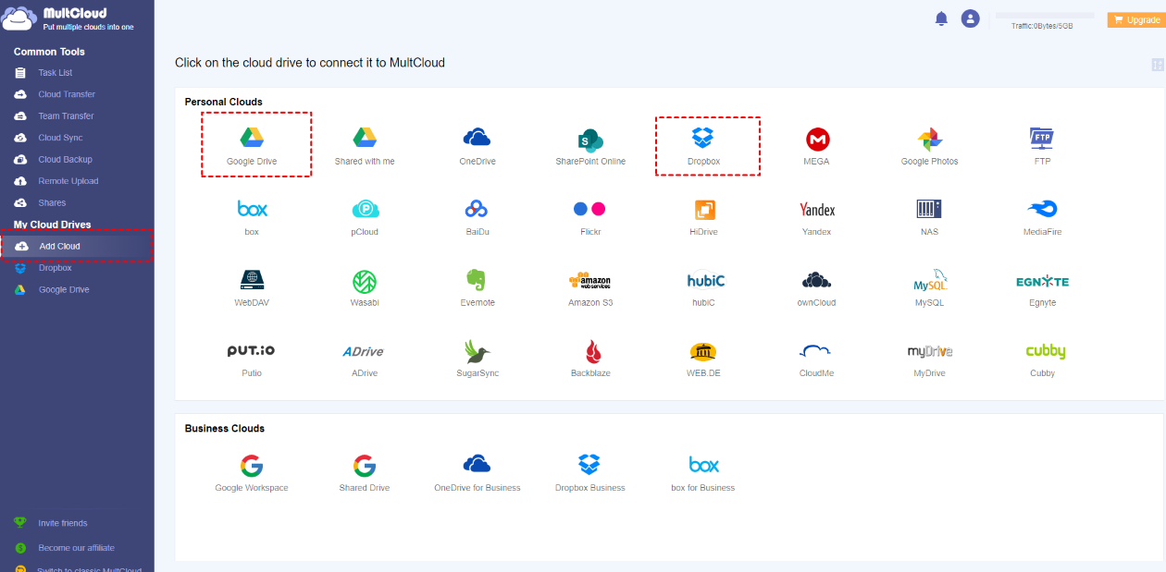
Task: Open the user account avatar menu
Action: click(970, 18)
